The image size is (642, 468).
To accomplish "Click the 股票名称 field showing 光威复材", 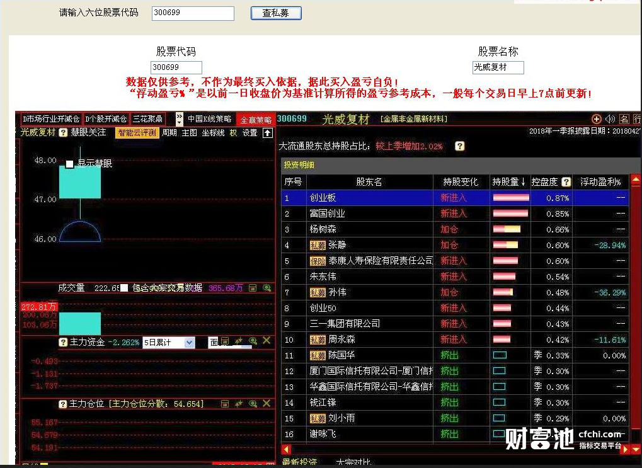I will tap(498, 67).
